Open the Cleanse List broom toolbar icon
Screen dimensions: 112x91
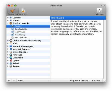[x=13, y=10]
